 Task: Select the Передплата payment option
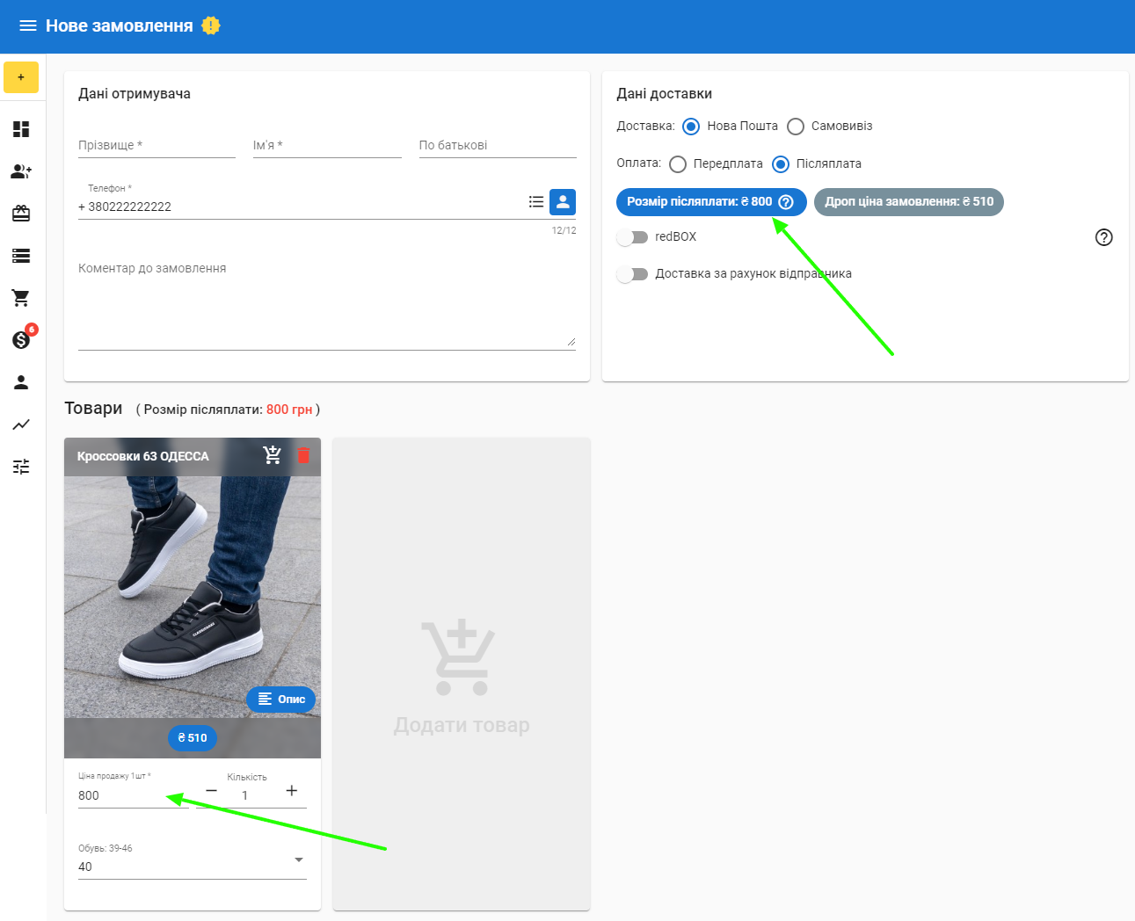tap(678, 164)
